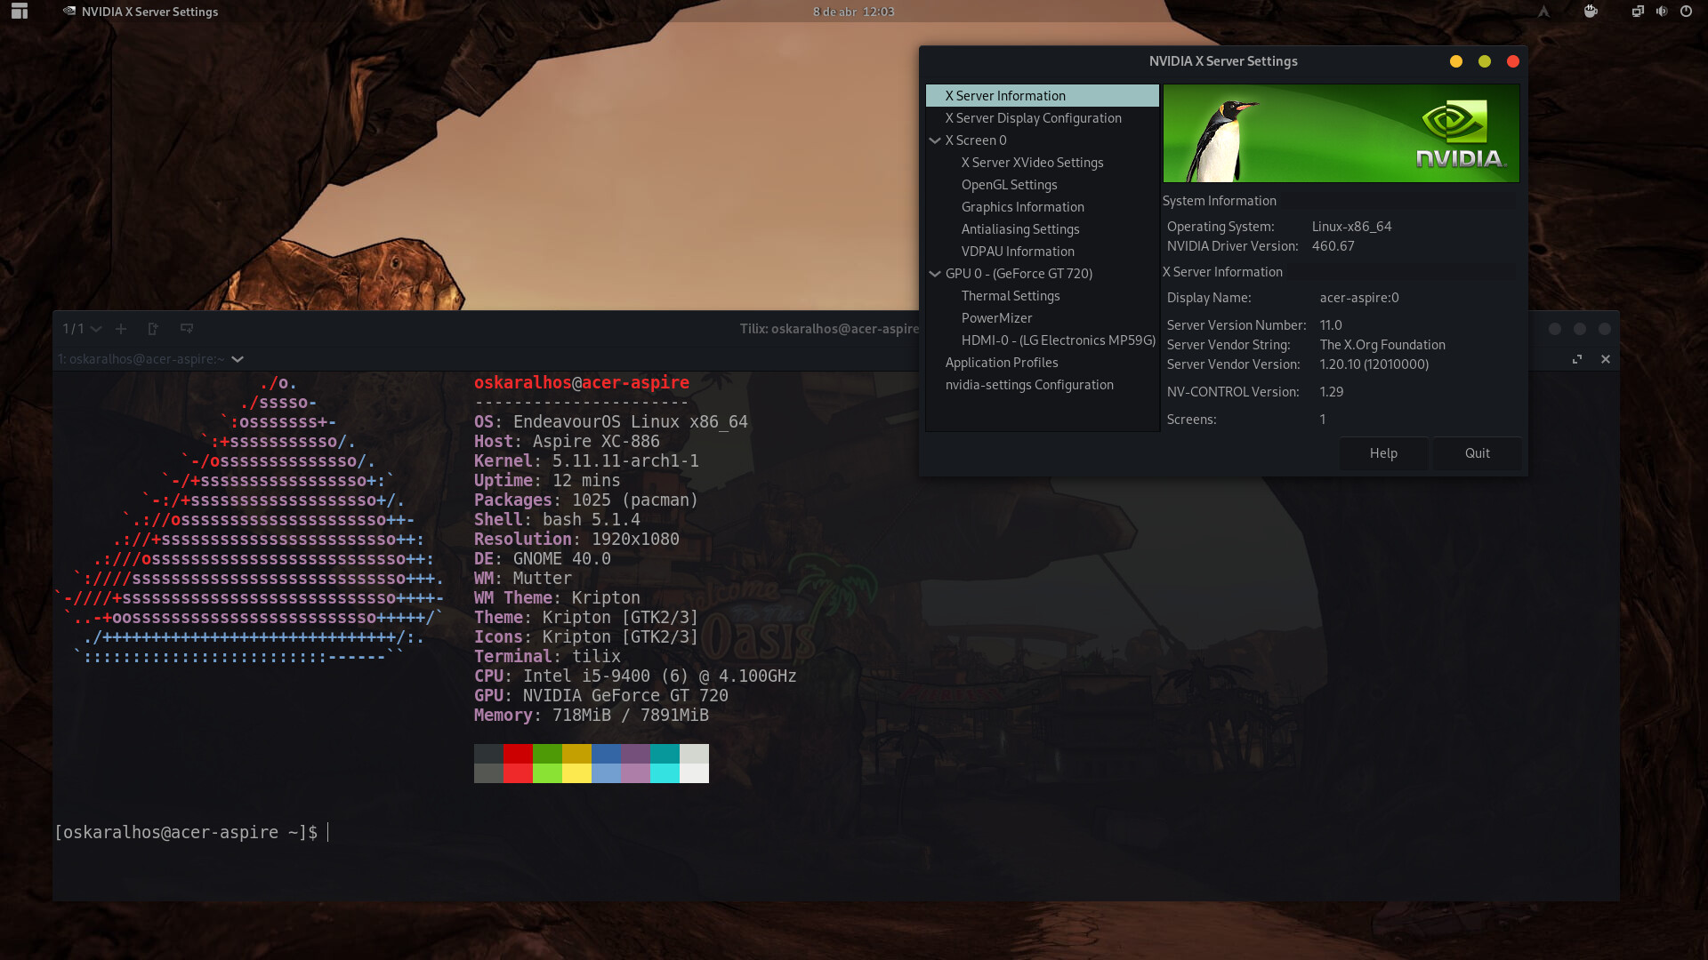Click the yellow minimize button of NVIDIA window
1708x960 pixels.
(x=1456, y=61)
